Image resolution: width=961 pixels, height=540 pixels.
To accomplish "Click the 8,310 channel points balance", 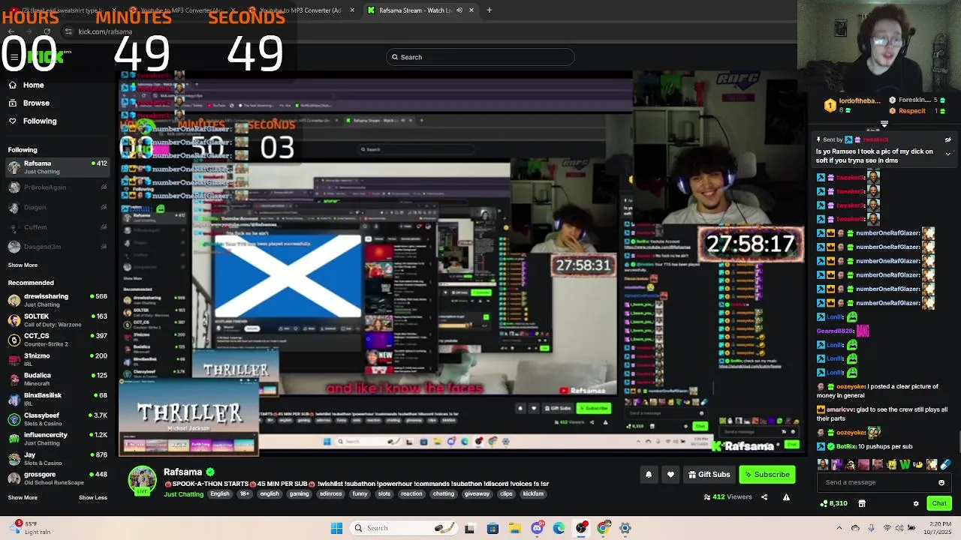I will pyautogui.click(x=834, y=503).
